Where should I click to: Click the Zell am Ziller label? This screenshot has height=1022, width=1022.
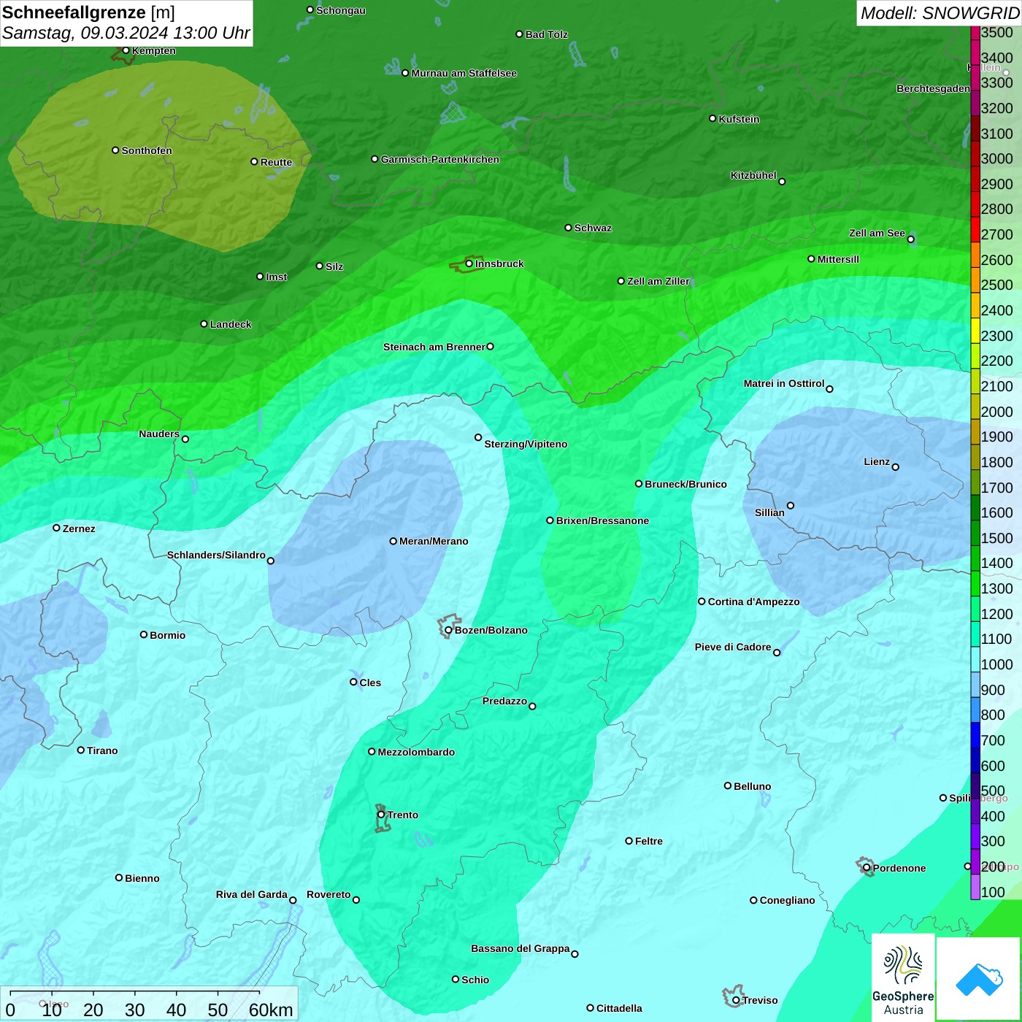(658, 281)
